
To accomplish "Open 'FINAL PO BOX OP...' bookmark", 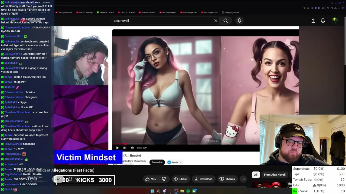I will [127, 12].
